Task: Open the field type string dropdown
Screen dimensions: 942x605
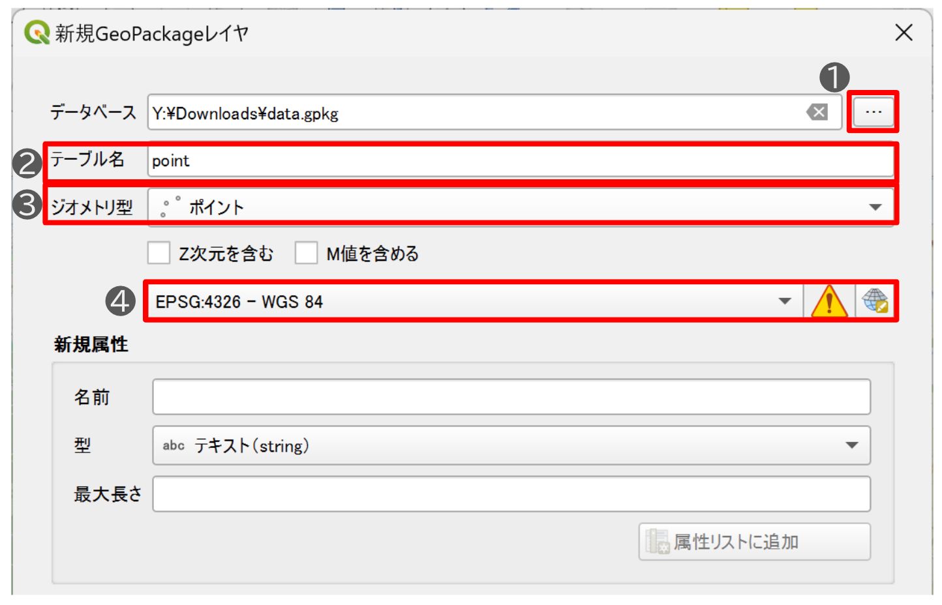Action: click(x=511, y=445)
